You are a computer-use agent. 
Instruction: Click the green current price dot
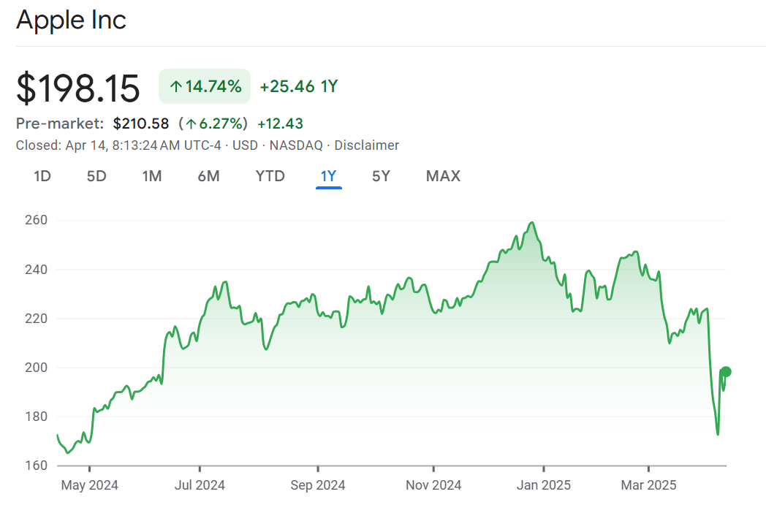[726, 371]
